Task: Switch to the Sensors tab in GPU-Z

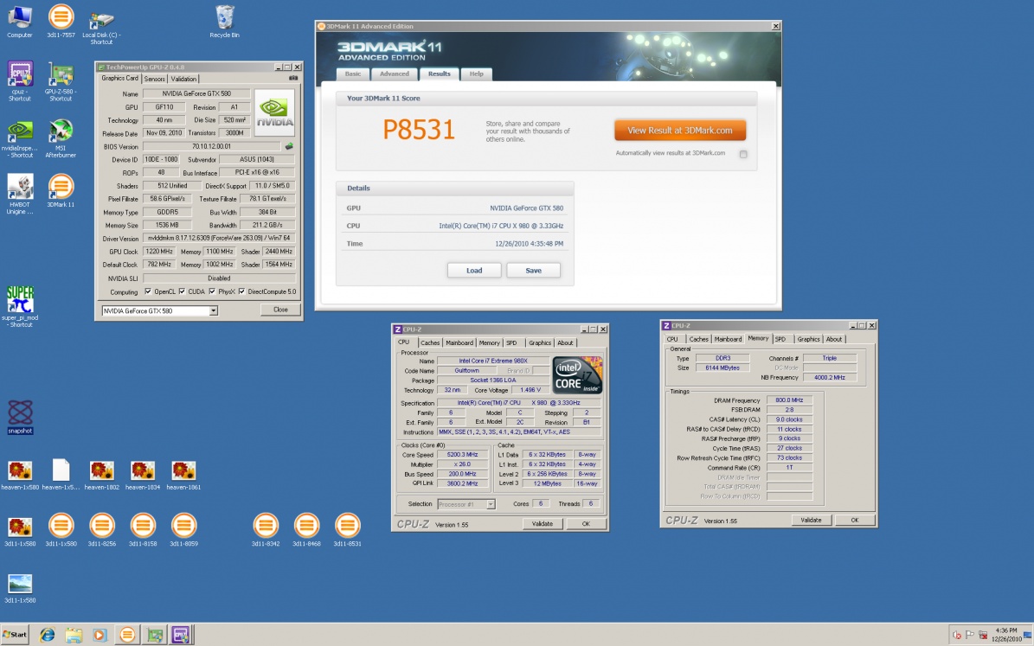Action: coord(155,79)
